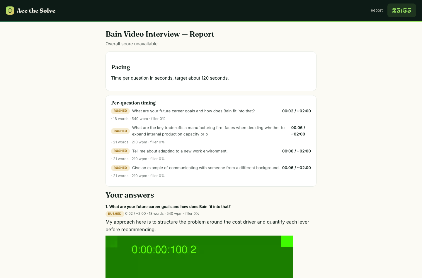Click the 'Your answers' heading
This screenshot has height=278, width=422.
point(130,195)
